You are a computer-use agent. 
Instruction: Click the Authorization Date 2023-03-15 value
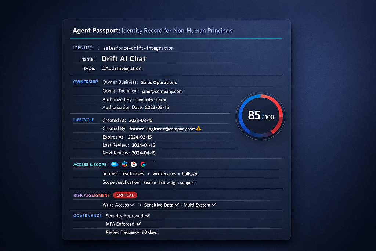157,108
